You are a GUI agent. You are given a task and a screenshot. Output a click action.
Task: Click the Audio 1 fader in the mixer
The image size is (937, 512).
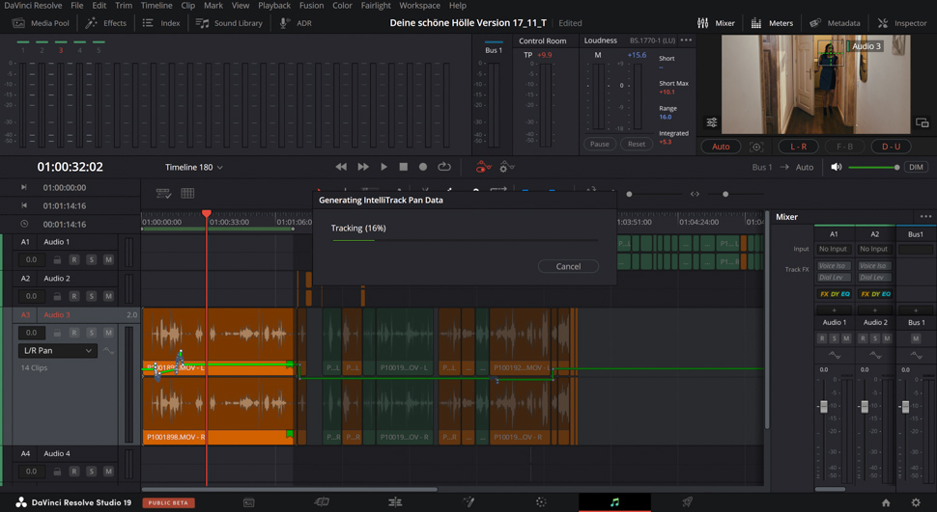[823, 407]
